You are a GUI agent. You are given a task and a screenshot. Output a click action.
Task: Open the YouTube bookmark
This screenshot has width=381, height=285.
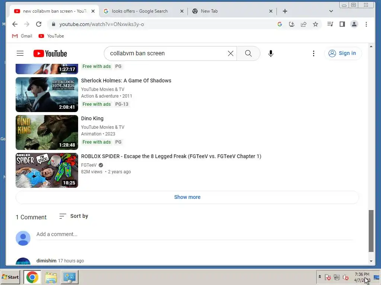click(51, 36)
